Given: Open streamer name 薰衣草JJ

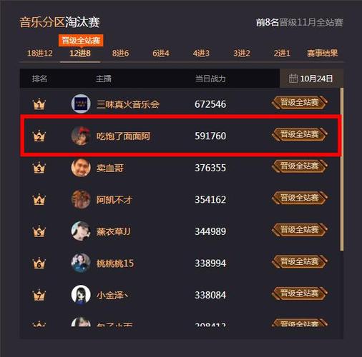Looking at the screenshot, I should 113,231.
